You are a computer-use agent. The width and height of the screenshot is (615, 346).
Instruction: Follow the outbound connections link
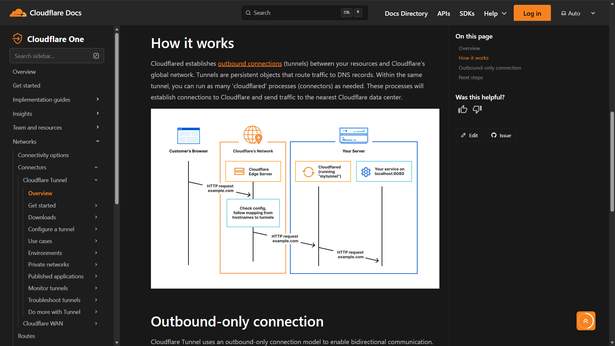click(x=250, y=63)
